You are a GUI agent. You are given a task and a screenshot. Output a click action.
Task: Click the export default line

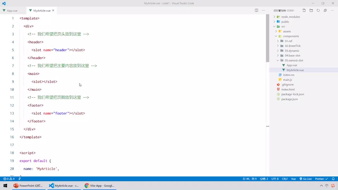[x=35, y=161]
